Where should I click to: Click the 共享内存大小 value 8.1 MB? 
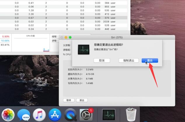[x=89, y=79]
